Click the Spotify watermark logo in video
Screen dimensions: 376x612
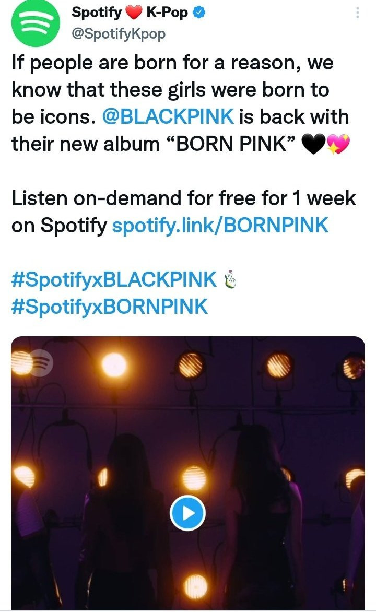40,363
